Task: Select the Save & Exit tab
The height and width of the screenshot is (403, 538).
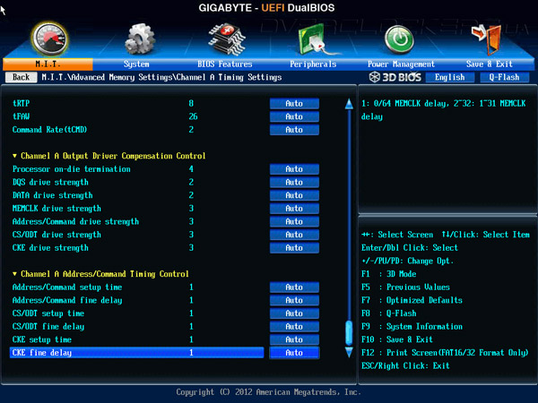Action: (x=490, y=64)
